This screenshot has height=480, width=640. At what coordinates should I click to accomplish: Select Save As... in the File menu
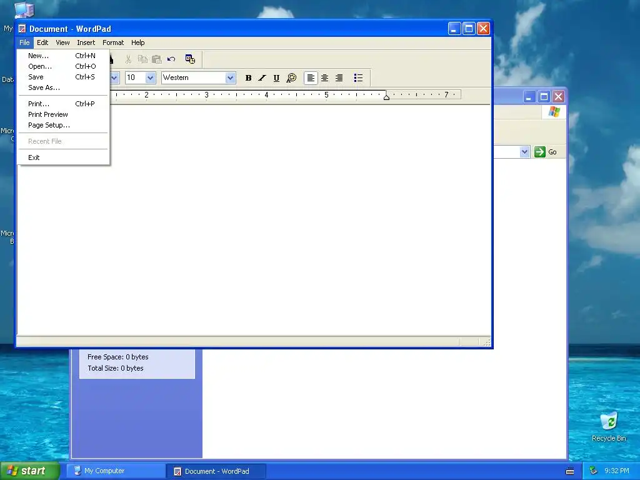coord(63,87)
